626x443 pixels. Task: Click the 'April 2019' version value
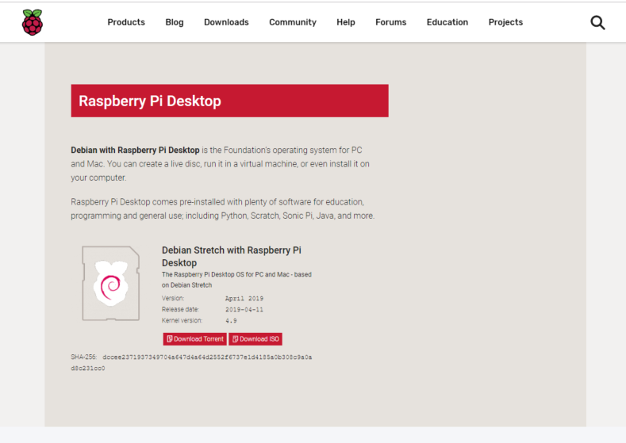(244, 298)
